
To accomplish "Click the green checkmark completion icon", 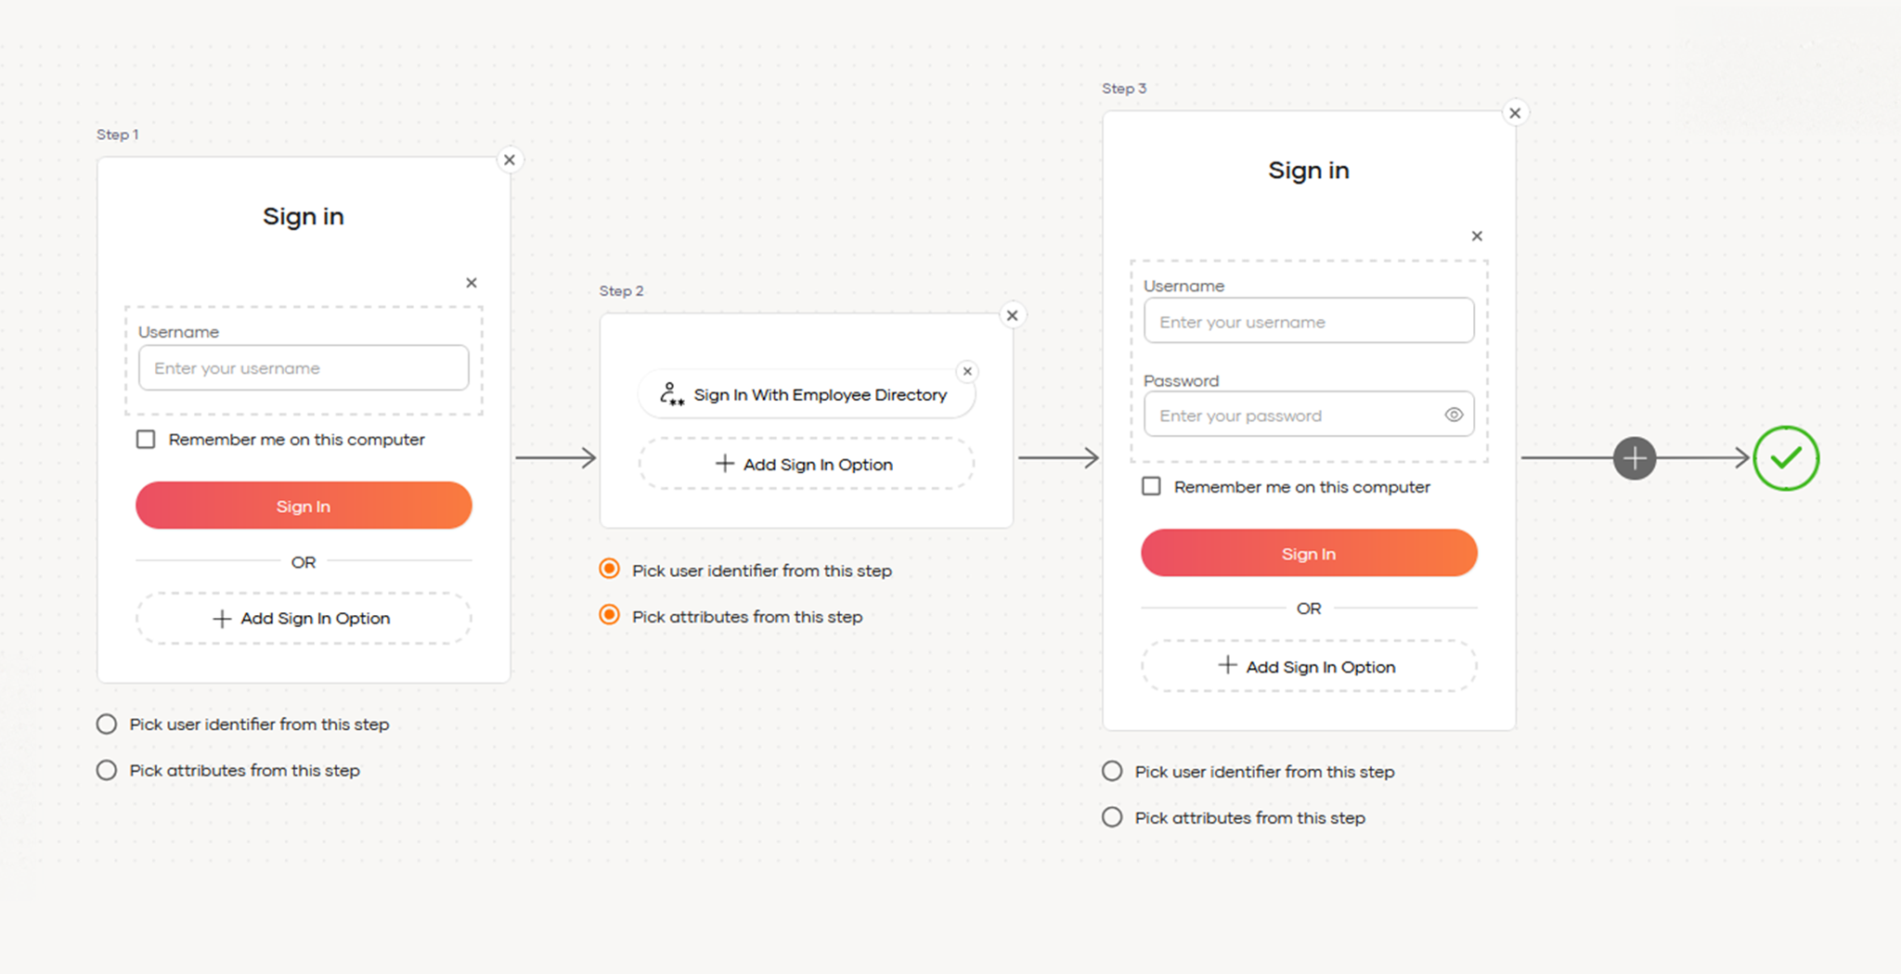I will [x=1785, y=458].
